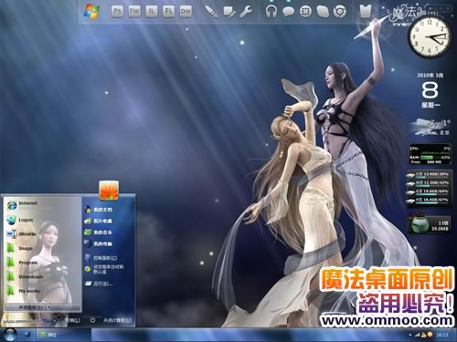Open the Downloads folder in start menu
457x342 pixels.
(25, 276)
